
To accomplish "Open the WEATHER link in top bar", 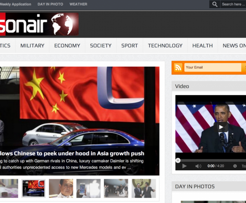I will point(78,4).
